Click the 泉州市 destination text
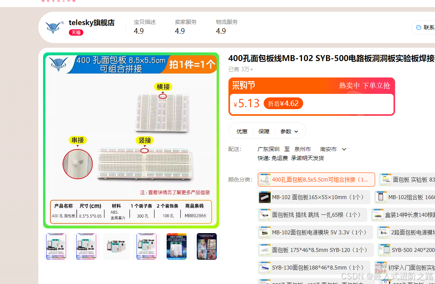Viewport: 435px width, 284px height. (x=302, y=149)
